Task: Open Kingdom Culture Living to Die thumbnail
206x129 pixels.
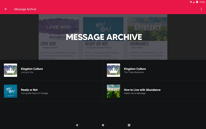Action: [11, 70]
